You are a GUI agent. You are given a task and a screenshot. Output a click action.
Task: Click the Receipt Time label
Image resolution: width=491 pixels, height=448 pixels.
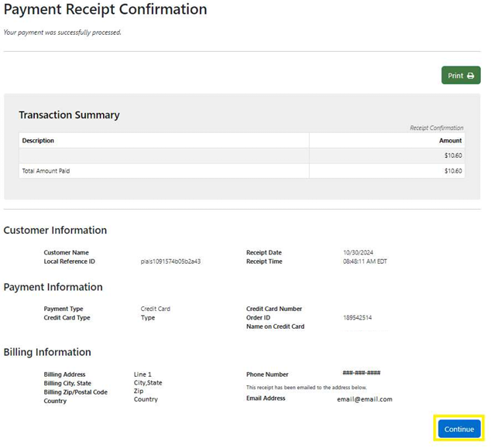tap(264, 262)
